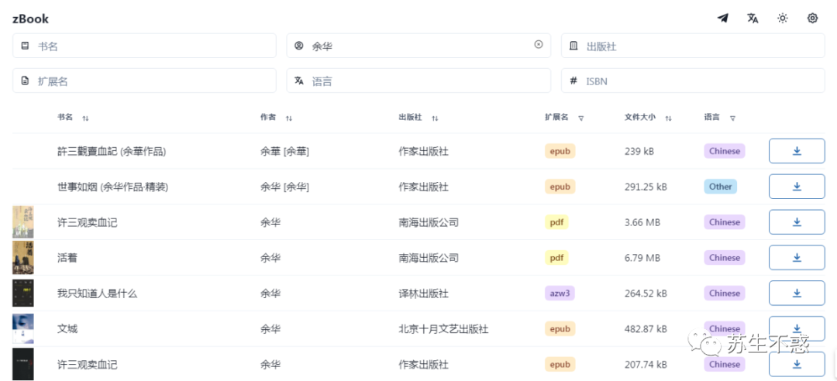Toggle light/dark theme sun icon

coord(783,19)
